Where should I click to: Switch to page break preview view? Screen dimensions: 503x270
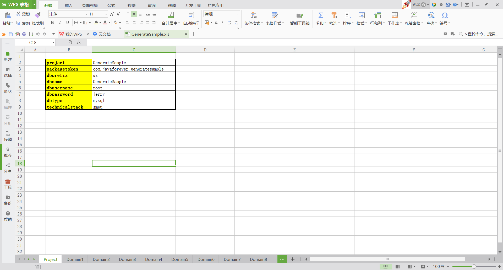(x=397, y=267)
